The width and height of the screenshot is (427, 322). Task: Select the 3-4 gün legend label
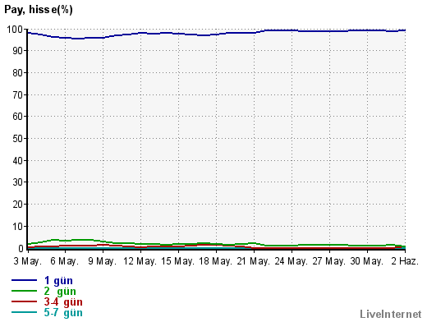[x=63, y=302]
